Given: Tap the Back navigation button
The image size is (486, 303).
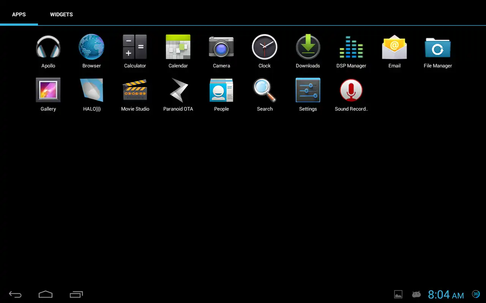Looking at the screenshot, I should tap(15, 294).
